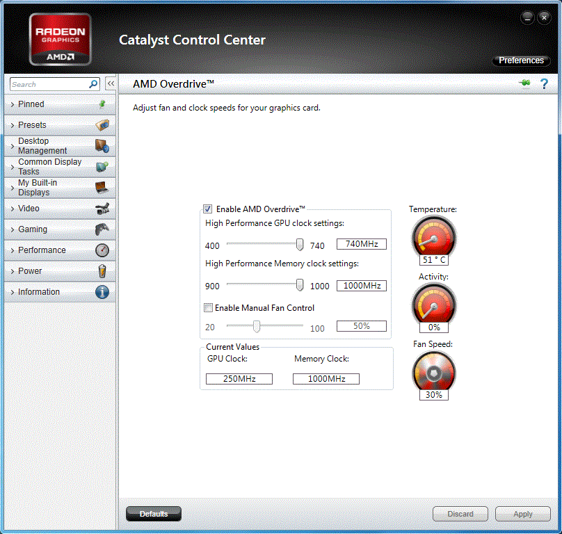Open the Video menu label

click(x=29, y=208)
